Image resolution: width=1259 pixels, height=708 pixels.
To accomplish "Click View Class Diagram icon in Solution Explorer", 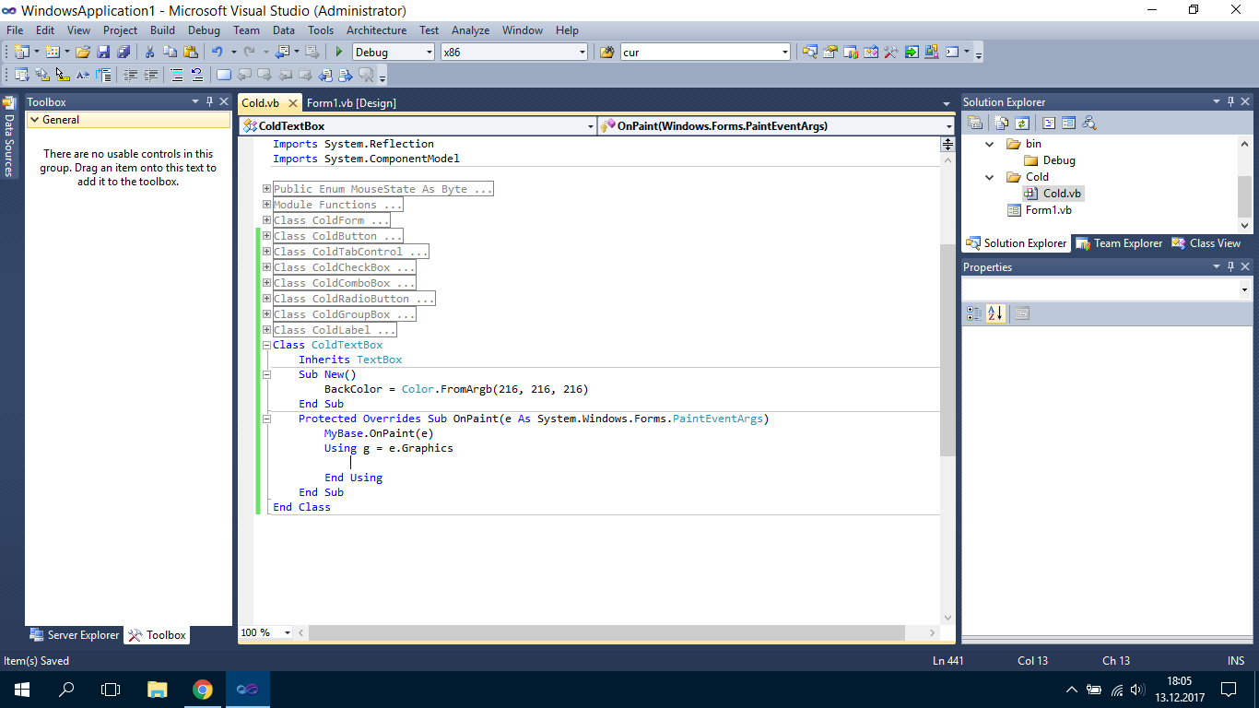I will [x=1089, y=123].
